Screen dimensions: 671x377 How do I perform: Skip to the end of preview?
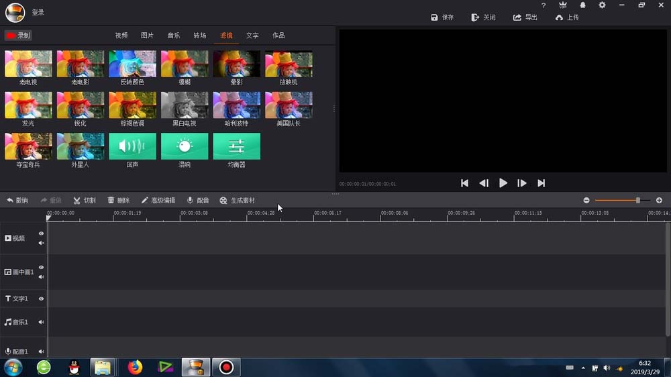coord(541,183)
